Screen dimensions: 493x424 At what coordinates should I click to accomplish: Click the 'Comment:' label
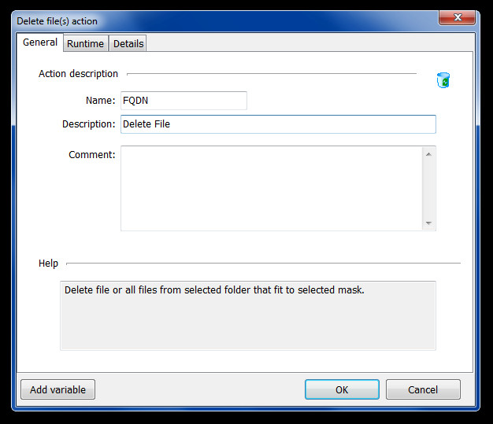92,155
